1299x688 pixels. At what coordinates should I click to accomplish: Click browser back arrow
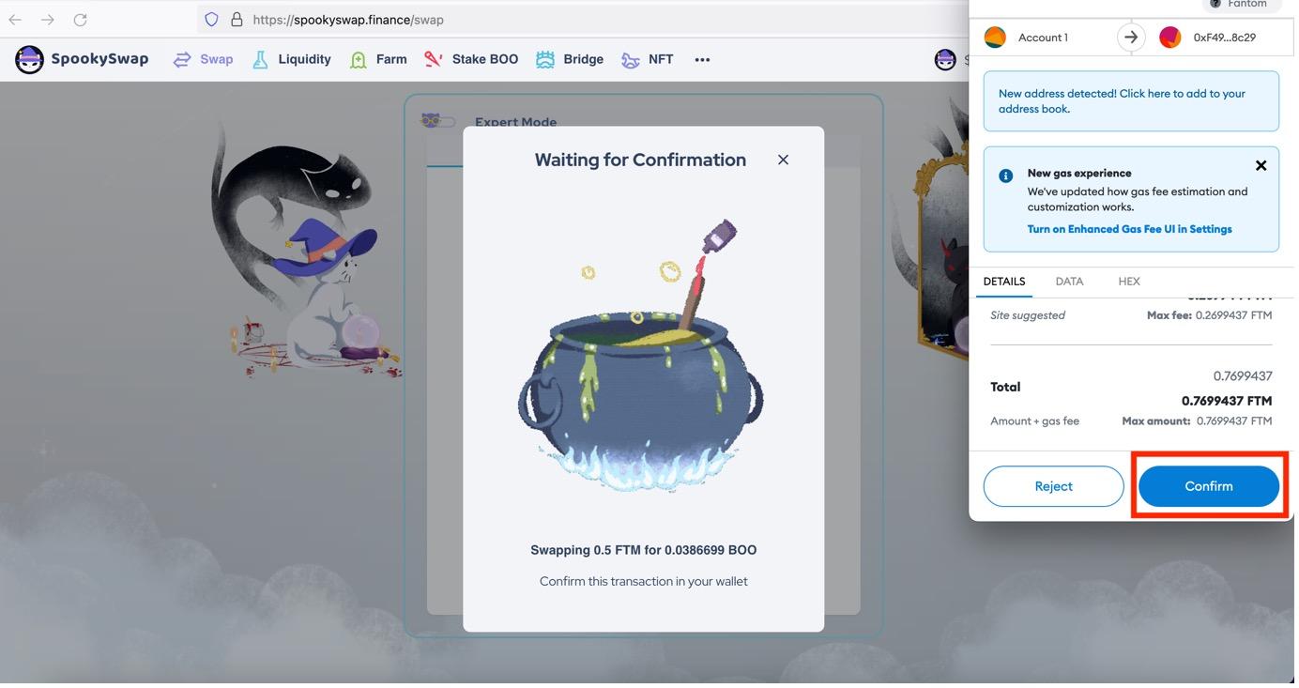coord(16,19)
